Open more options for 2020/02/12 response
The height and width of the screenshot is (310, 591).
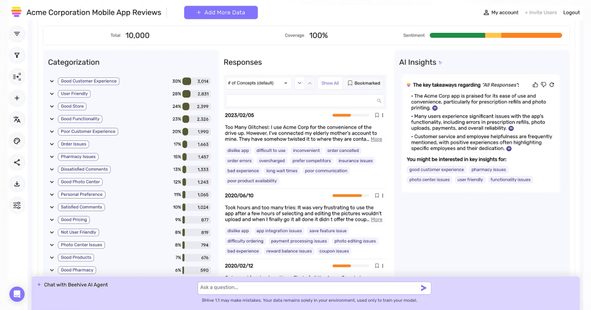pyautogui.click(x=383, y=266)
